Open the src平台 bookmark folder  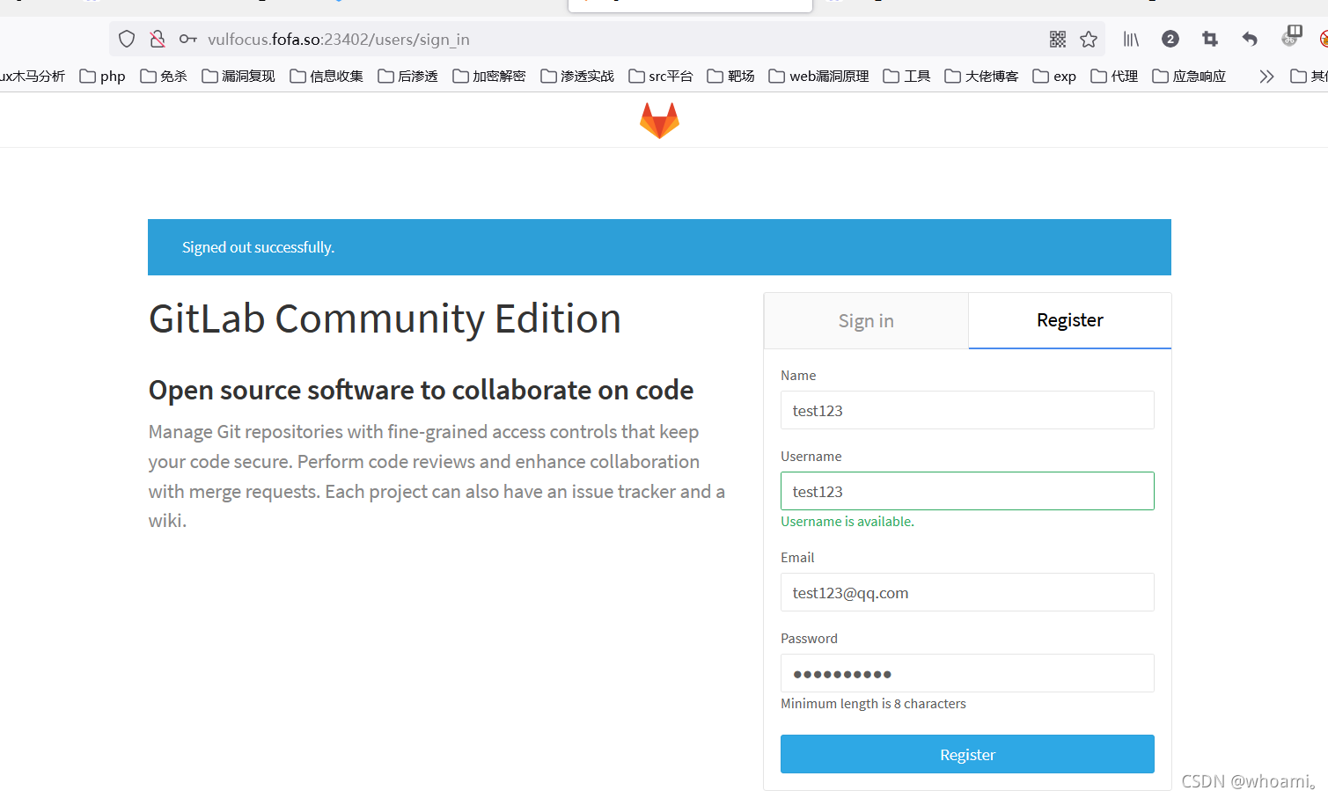pyautogui.click(x=661, y=77)
